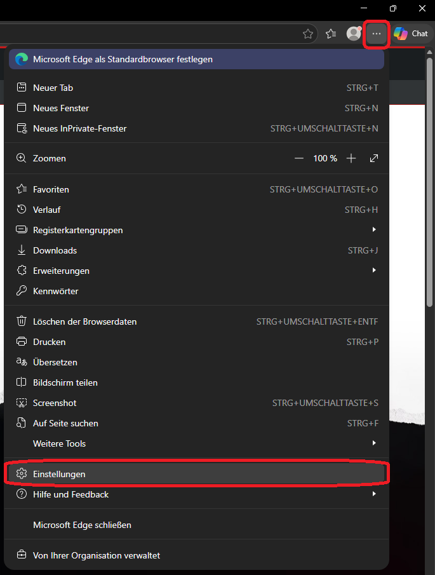Click the Drucken printer icon
435x575 pixels.
click(22, 341)
